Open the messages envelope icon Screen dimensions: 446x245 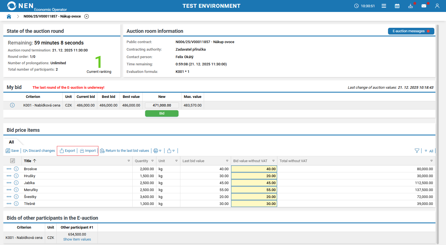[x=424, y=6]
